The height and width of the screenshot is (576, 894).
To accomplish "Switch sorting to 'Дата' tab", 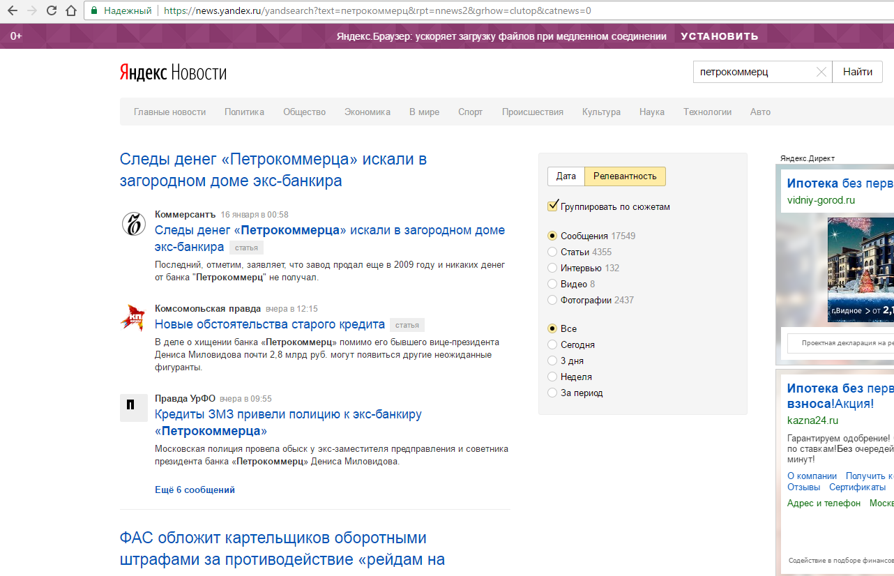I will coord(566,176).
